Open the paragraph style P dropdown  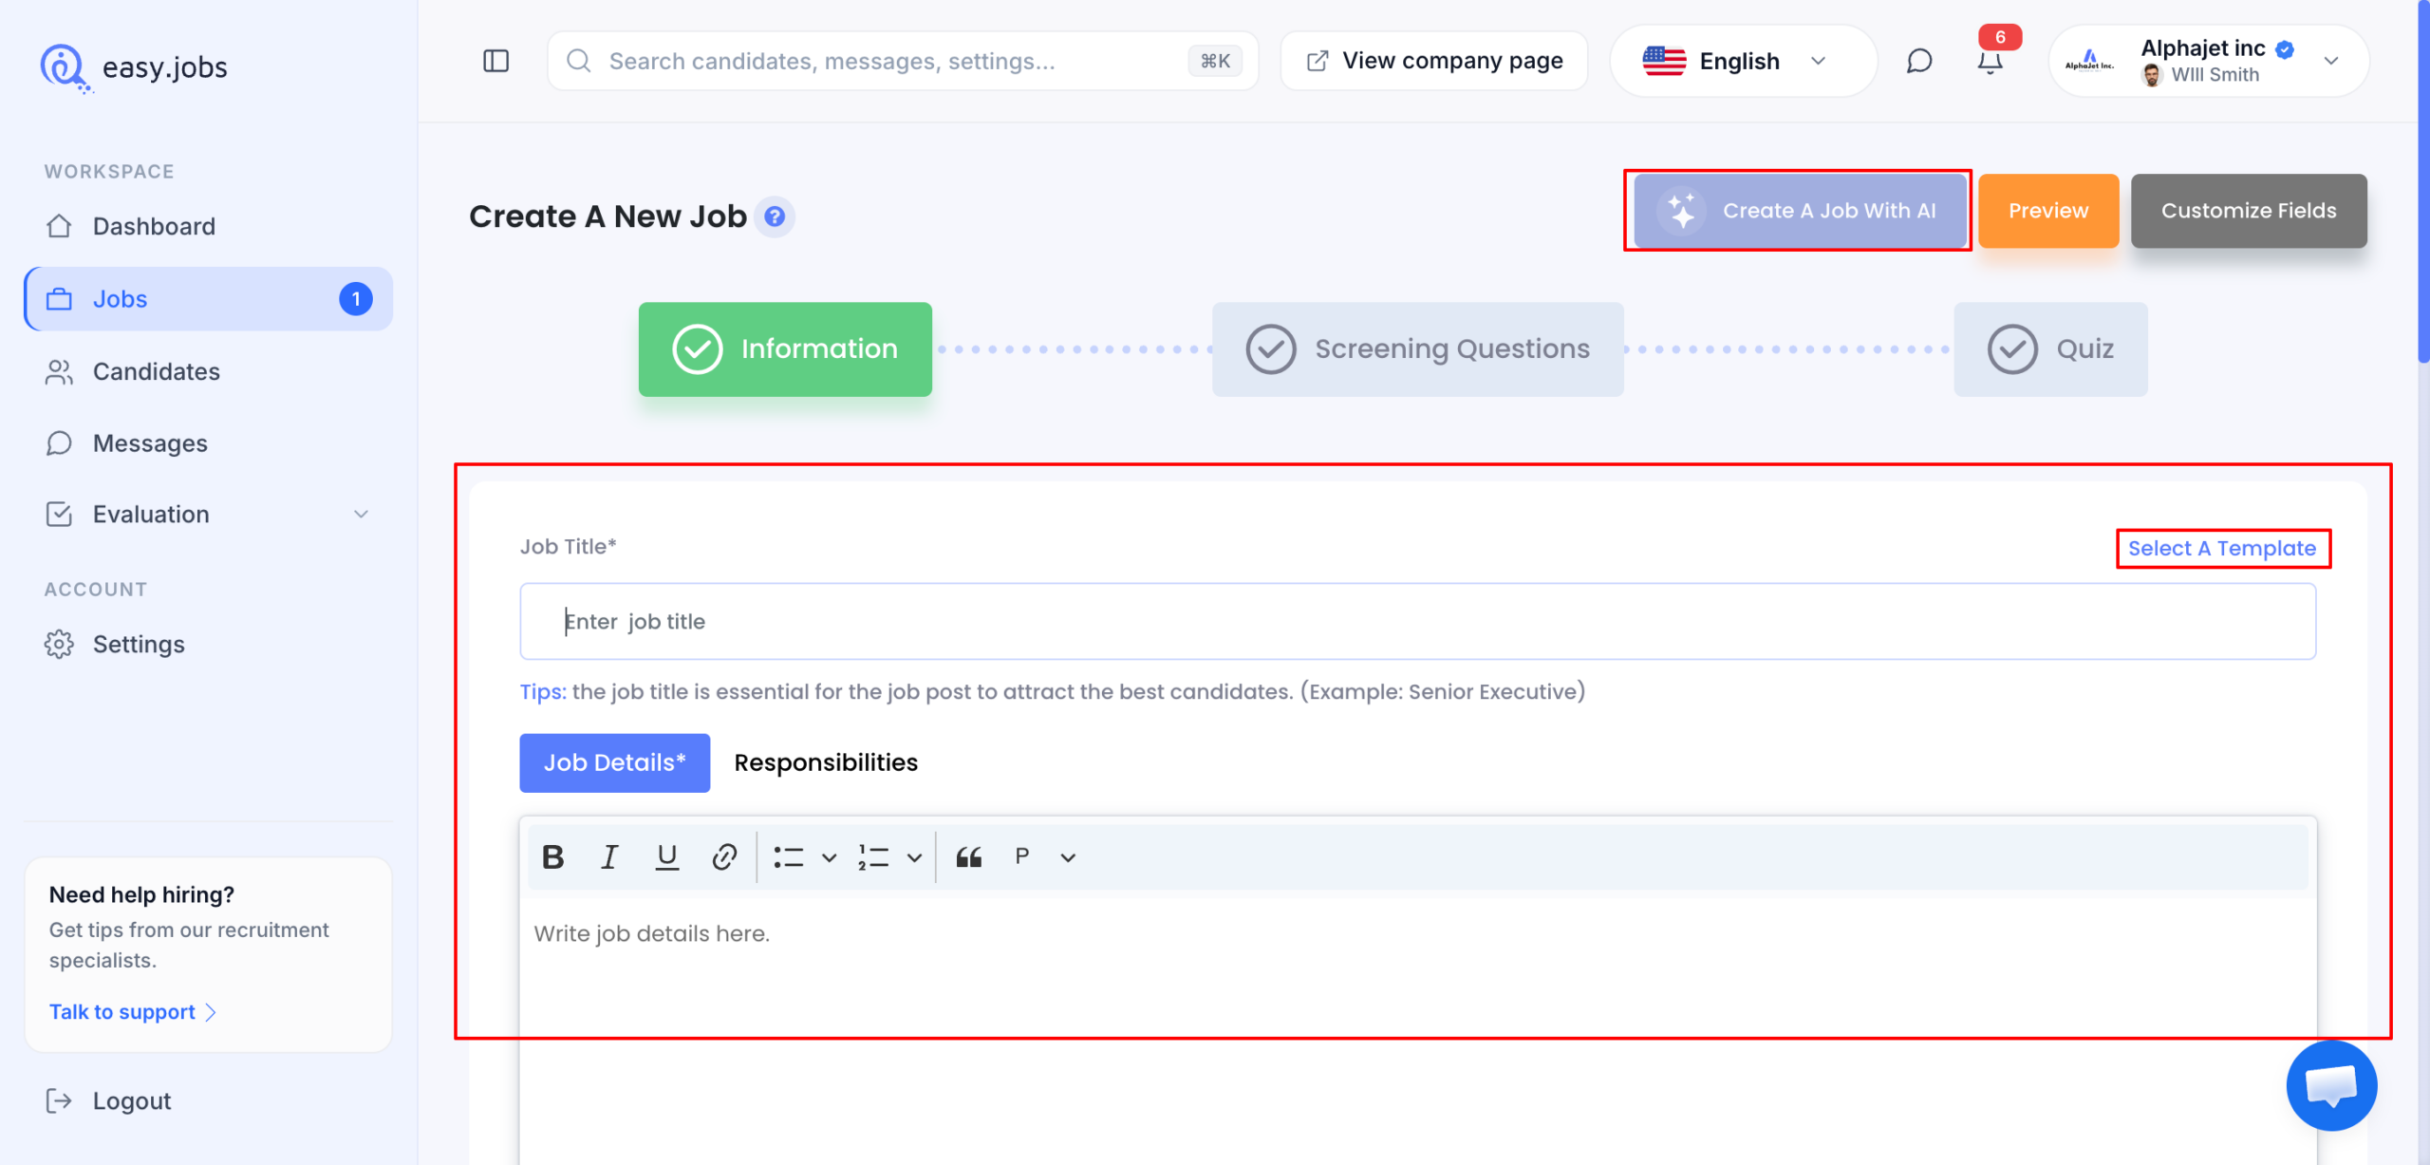1044,856
